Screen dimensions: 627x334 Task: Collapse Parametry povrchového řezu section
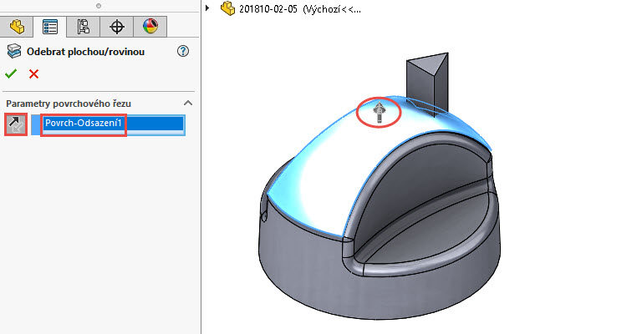[188, 103]
